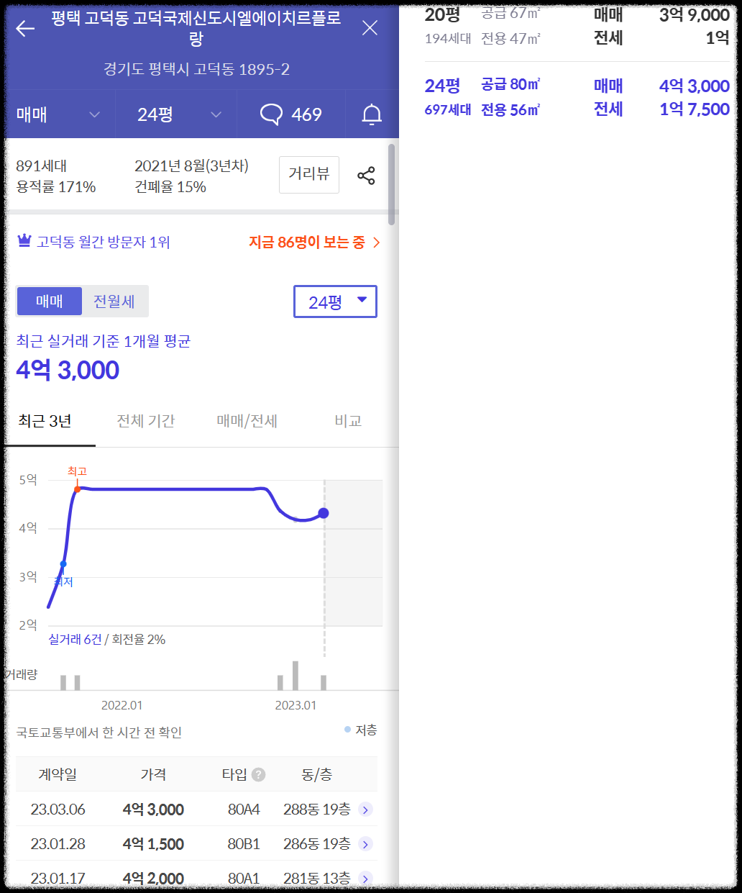Viewport: 742px width, 893px height.
Task: Click the crown icon beside 고덕동 월간 방문자 1위
Action: (x=24, y=240)
